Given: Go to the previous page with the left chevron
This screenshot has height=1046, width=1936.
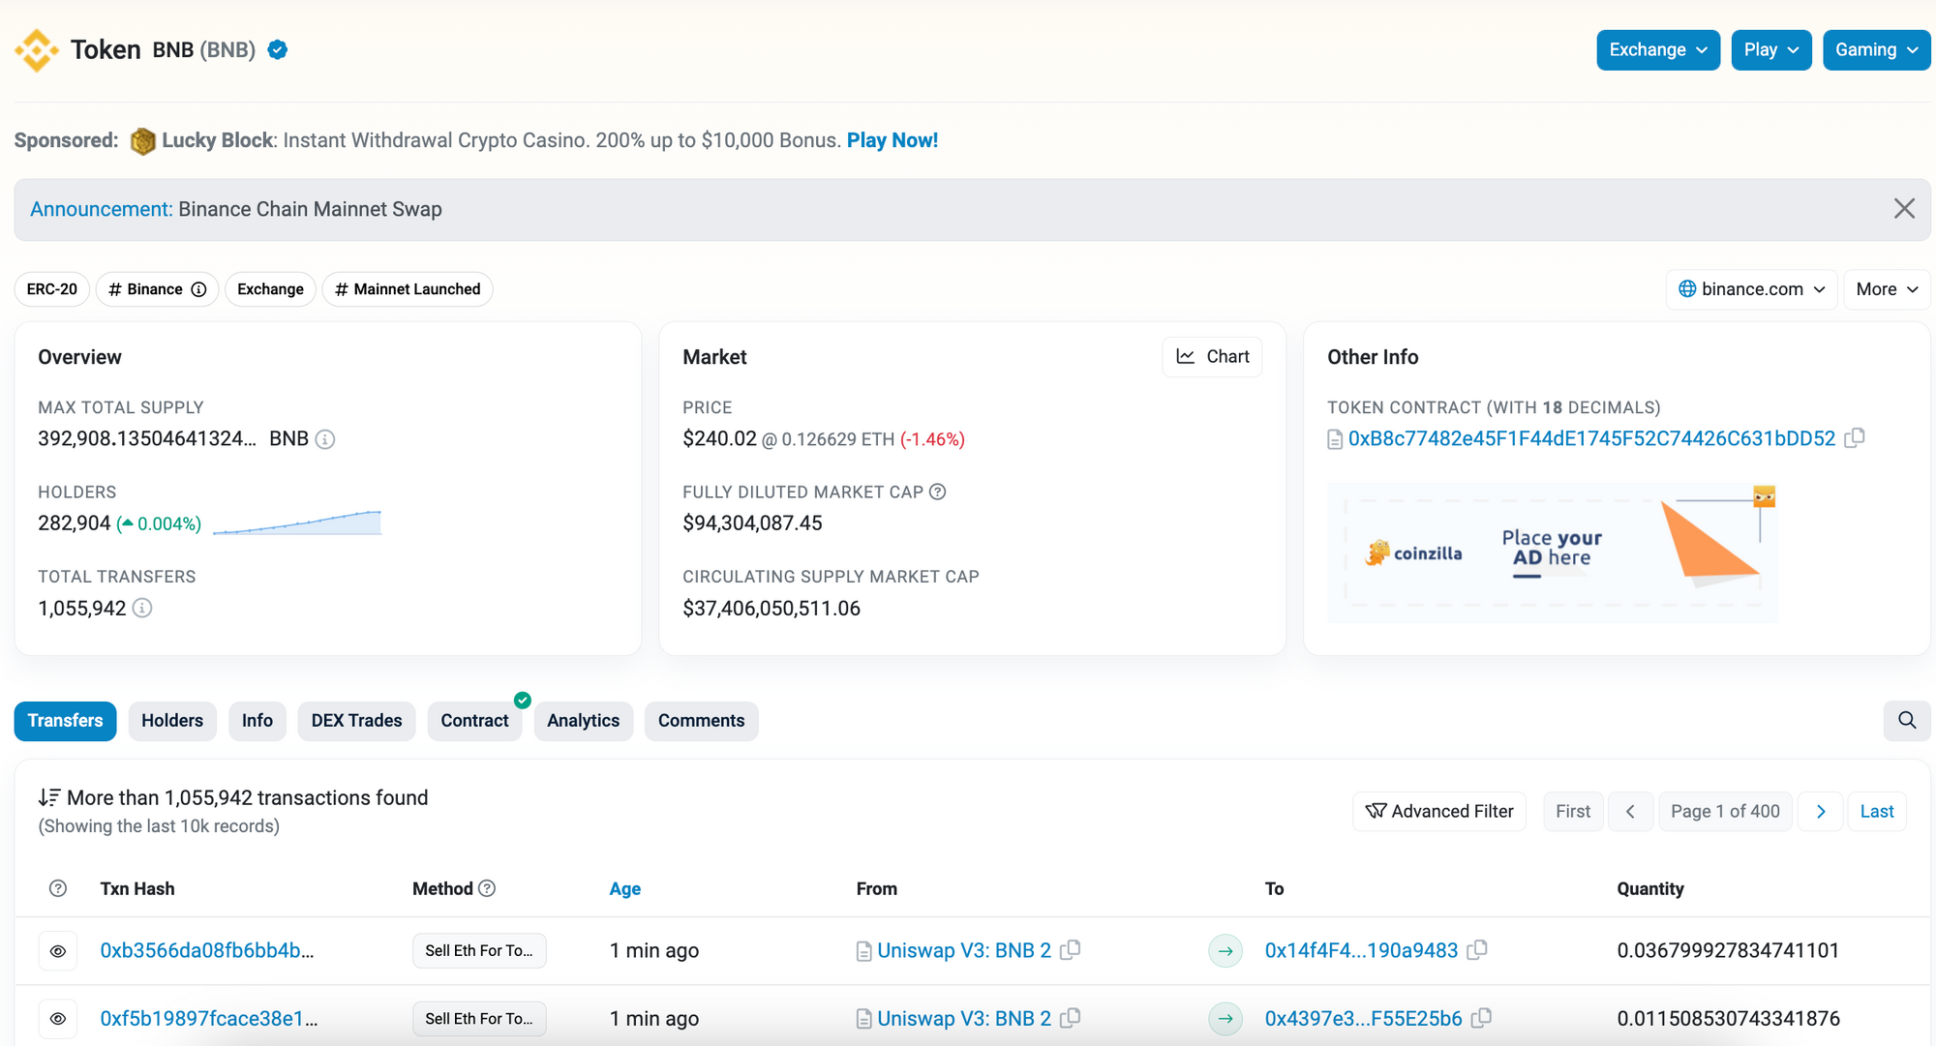Looking at the screenshot, I should pyautogui.click(x=1630, y=812).
